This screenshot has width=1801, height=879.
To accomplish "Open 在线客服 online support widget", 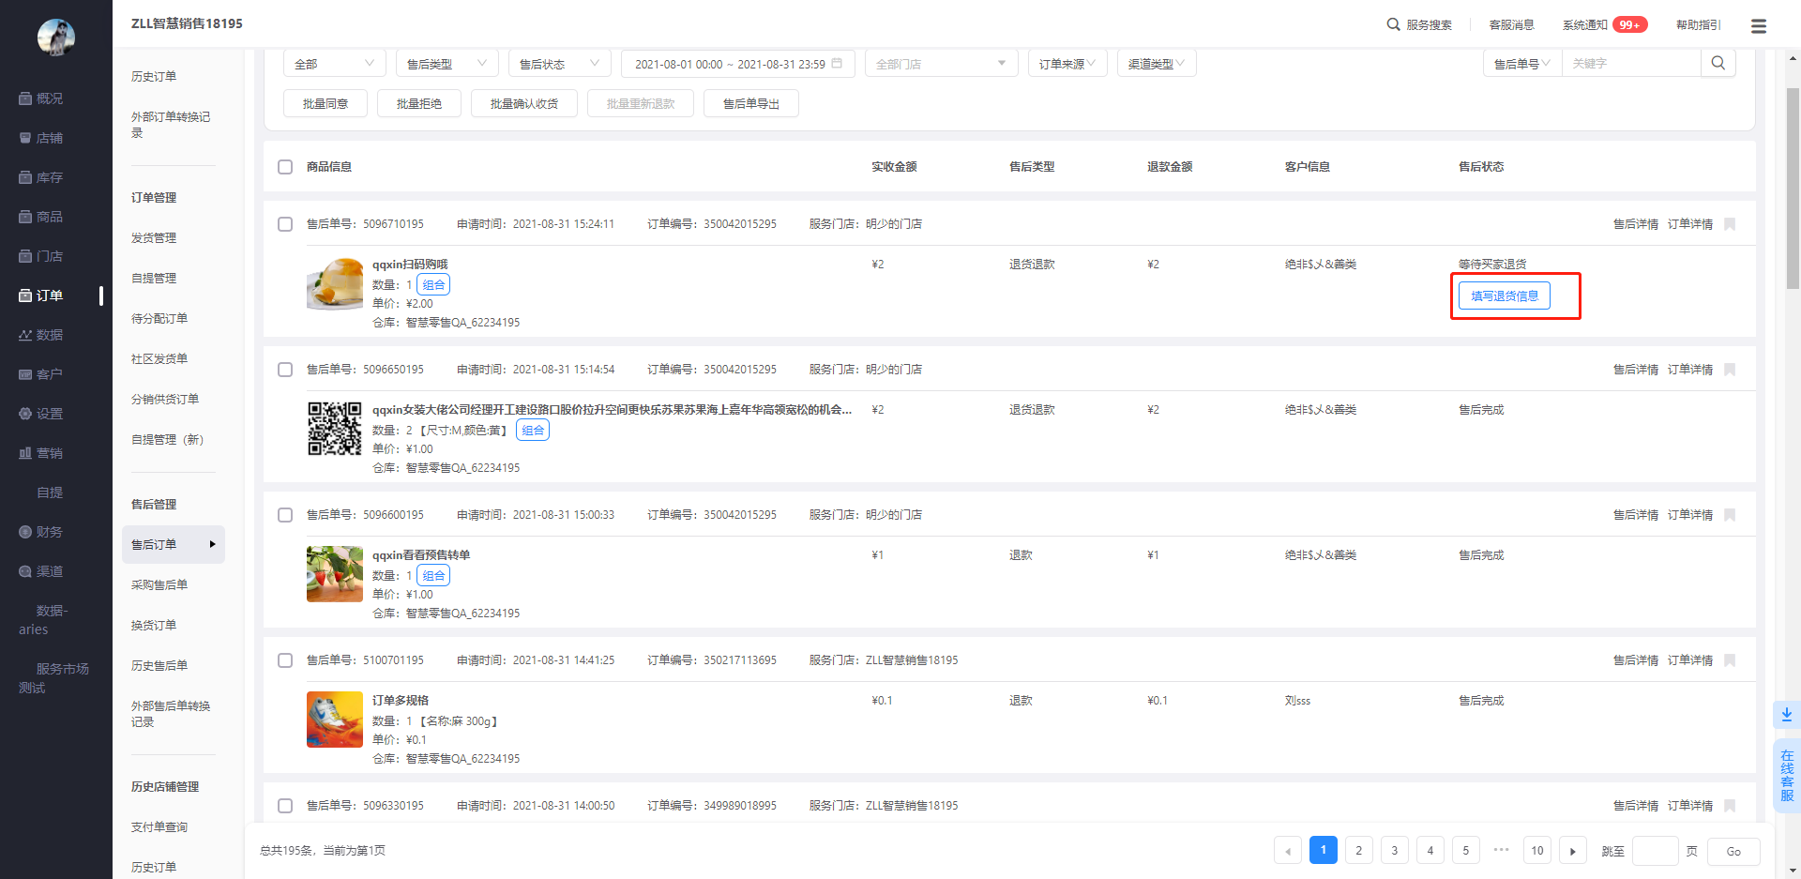I will point(1787,776).
